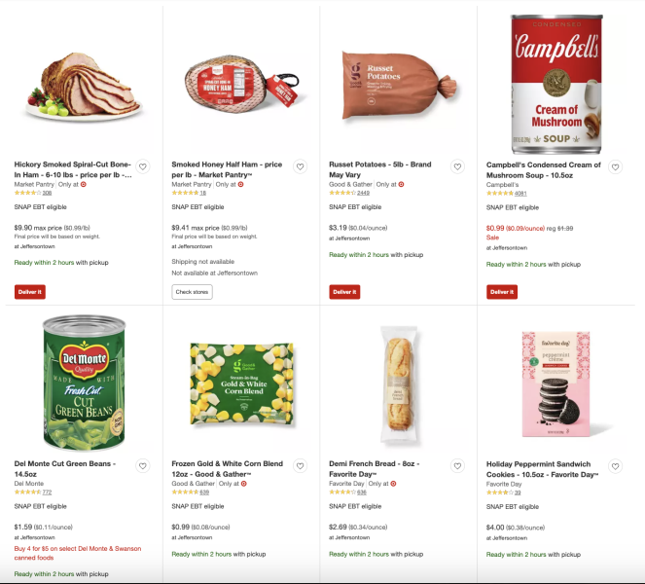645x584 pixels.
Task: Heart the Holiday Peppermint Sandwich Cookies
Action: coord(615,466)
